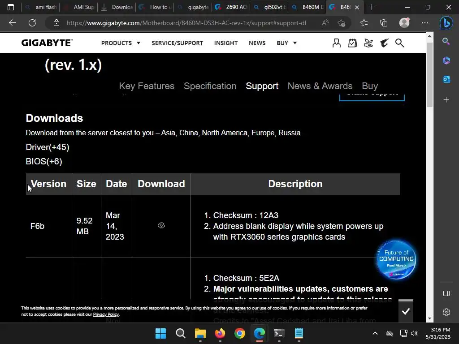Download the F6b BIOS file
The image size is (459, 344).
tap(161, 225)
